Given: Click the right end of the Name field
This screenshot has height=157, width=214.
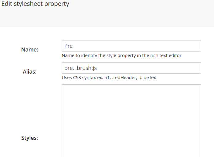Looking at the screenshot, I should [x=197, y=46].
